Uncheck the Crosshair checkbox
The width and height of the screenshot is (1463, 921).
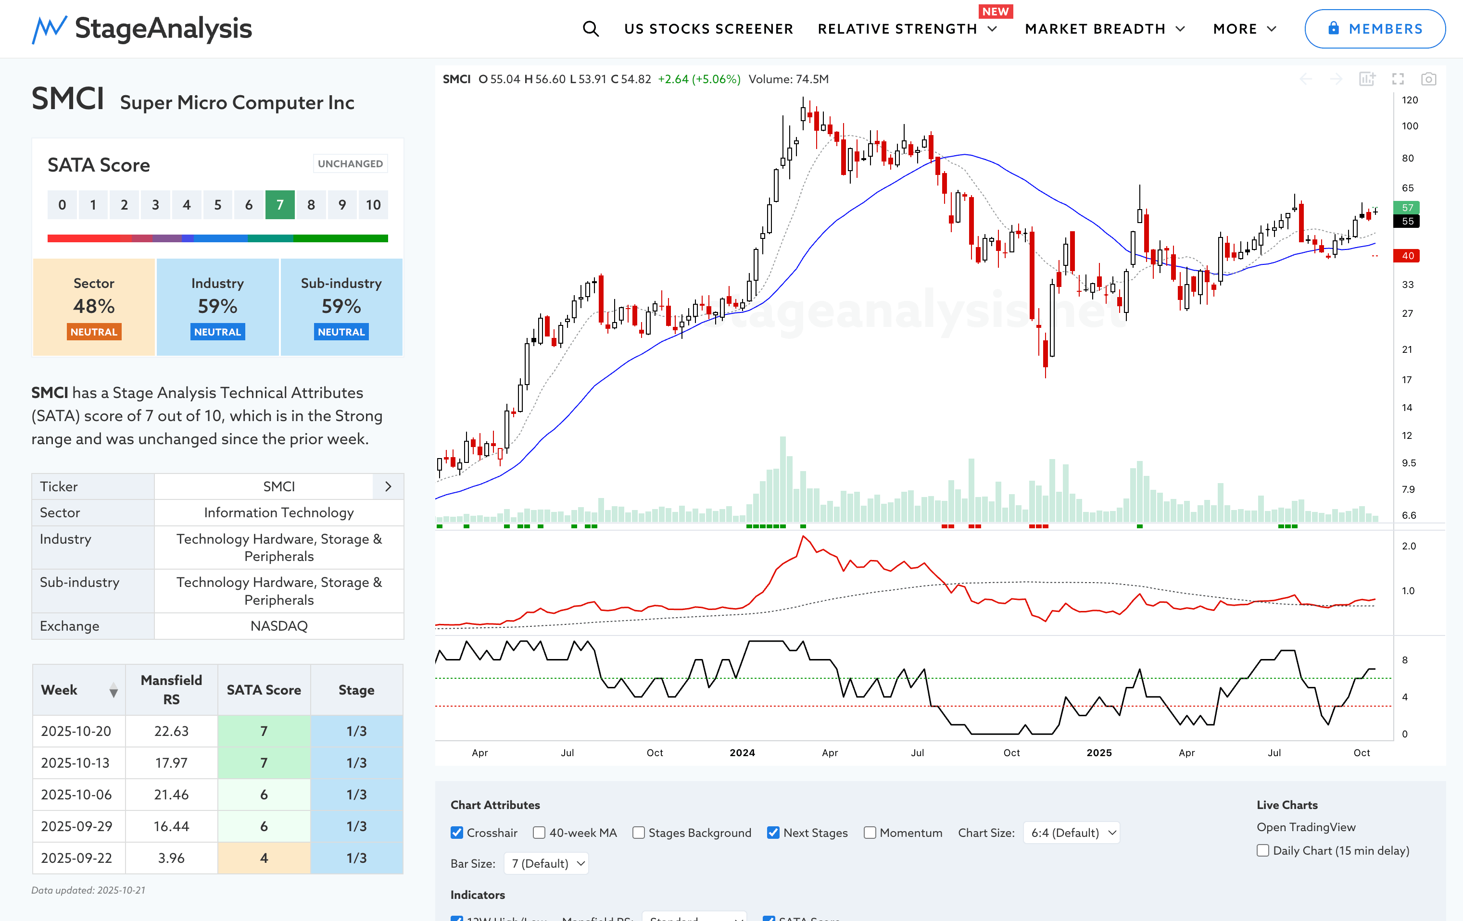457,833
